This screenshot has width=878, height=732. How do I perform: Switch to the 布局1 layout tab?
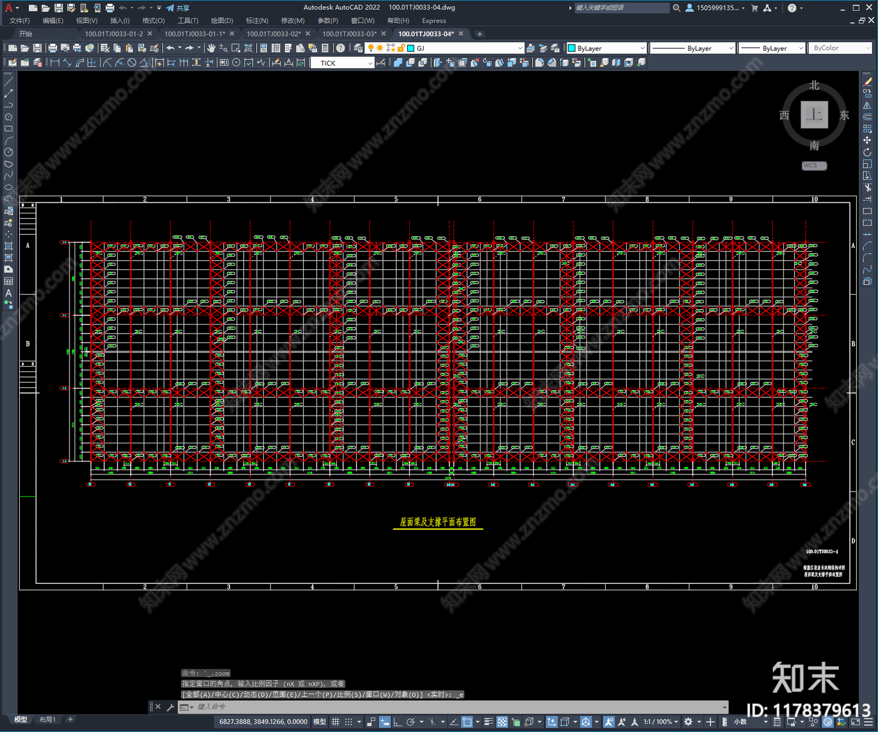[47, 719]
